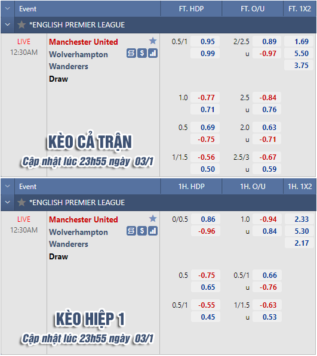Image resolution: width=317 pixels, height=356 pixels.
Task: Click FT 1X2 home odds 1.69
Action: pos(299,42)
